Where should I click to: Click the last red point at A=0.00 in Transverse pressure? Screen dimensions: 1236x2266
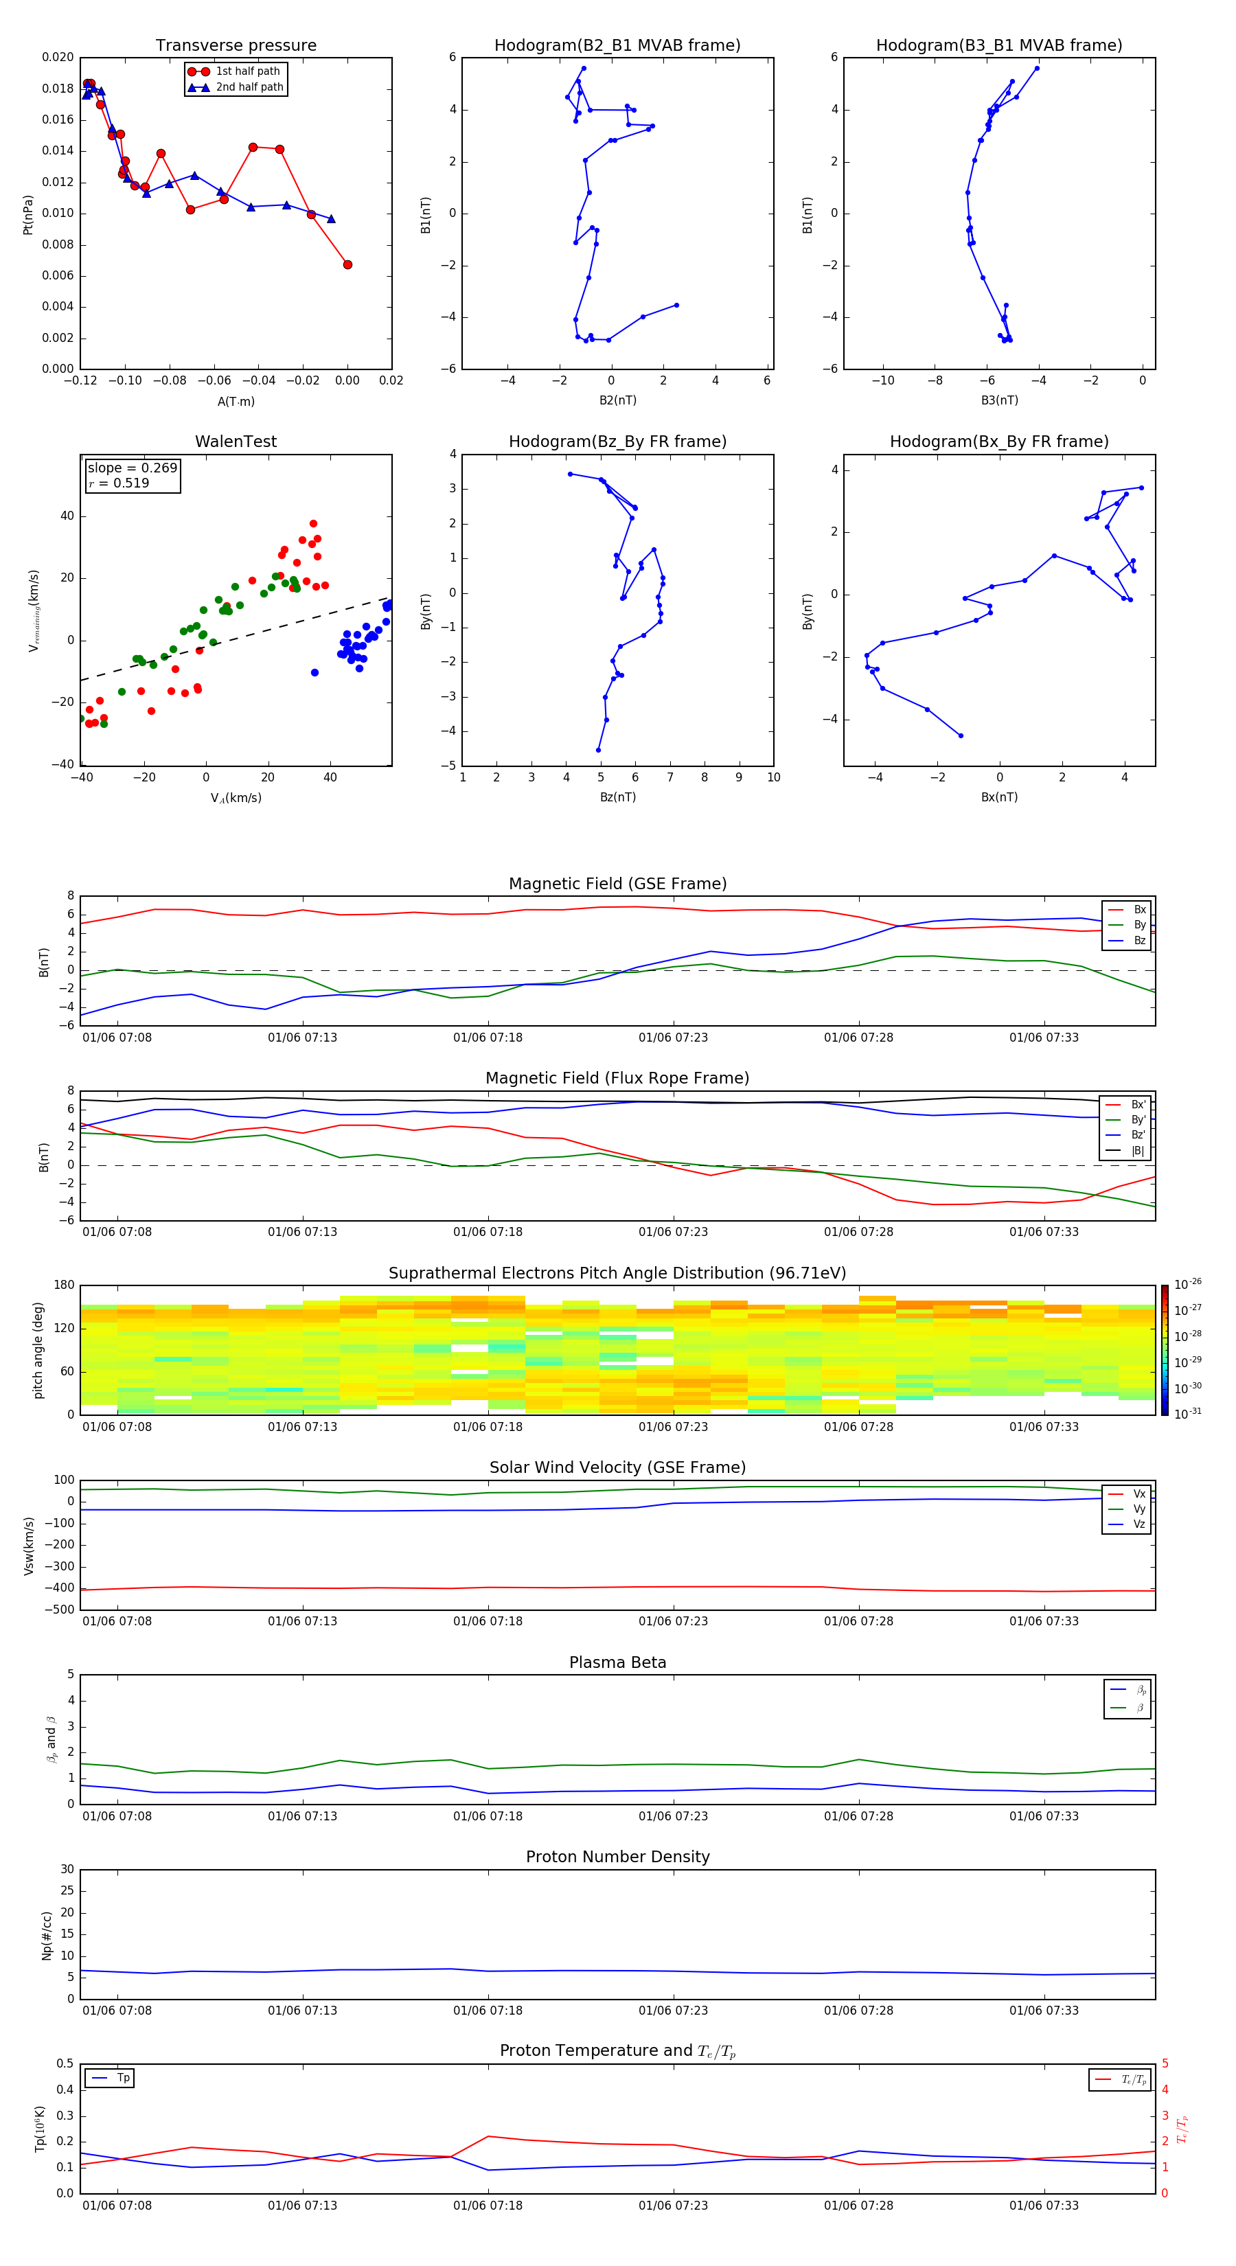pos(347,265)
